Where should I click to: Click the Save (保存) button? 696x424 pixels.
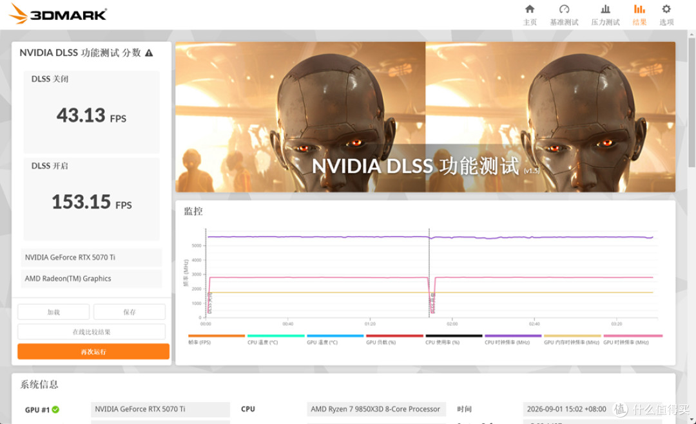pos(129,312)
